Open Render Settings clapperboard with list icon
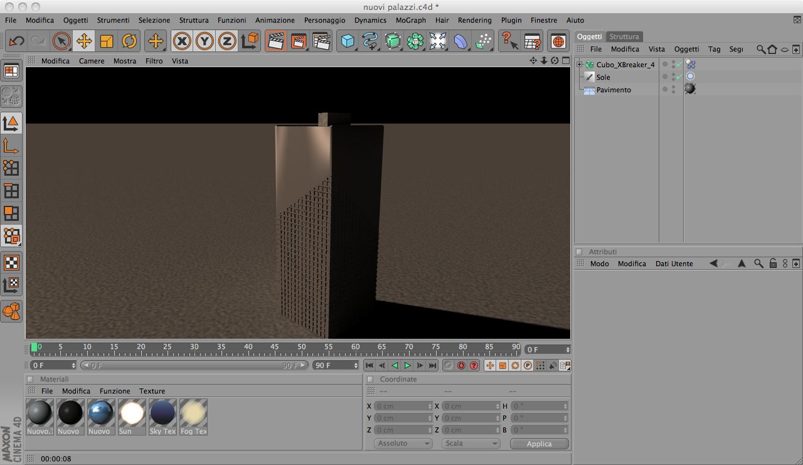 tap(321, 41)
